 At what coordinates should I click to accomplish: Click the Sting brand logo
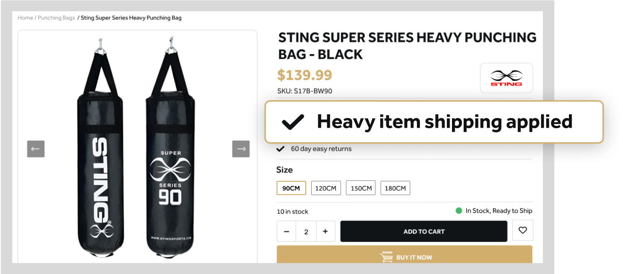(x=506, y=78)
